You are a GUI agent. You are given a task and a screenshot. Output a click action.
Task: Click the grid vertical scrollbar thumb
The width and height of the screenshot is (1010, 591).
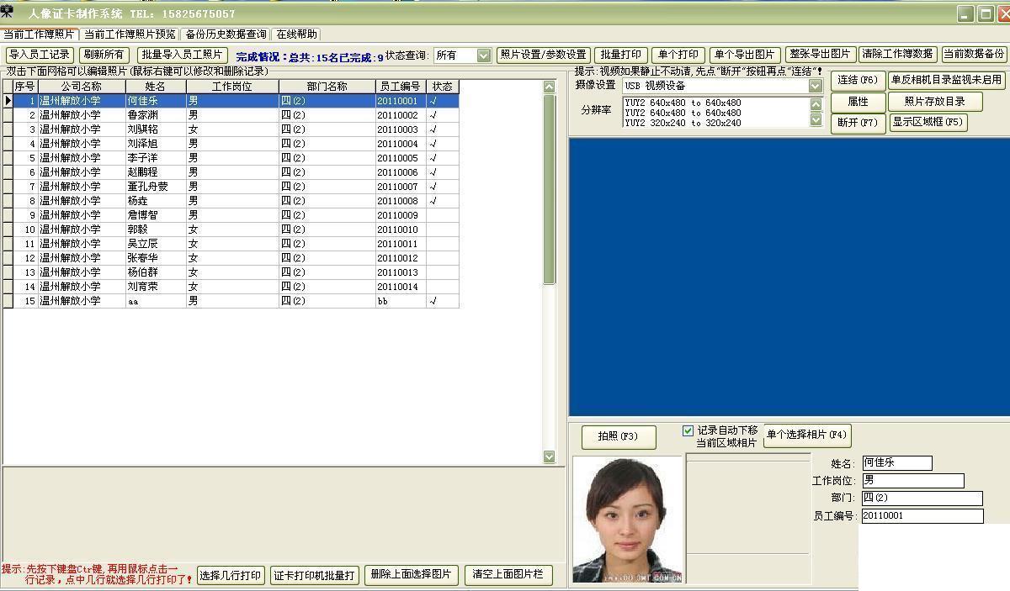point(550,189)
